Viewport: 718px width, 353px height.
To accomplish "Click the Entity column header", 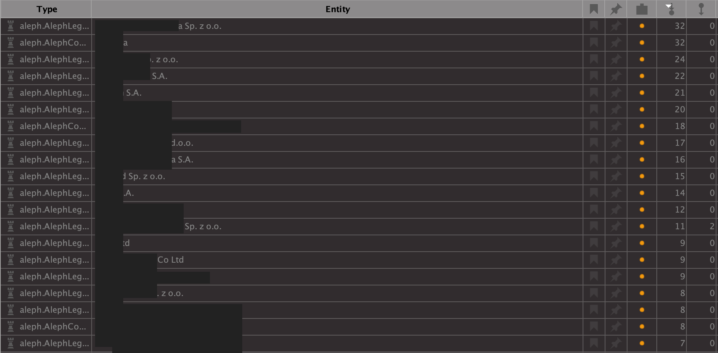I will [337, 9].
